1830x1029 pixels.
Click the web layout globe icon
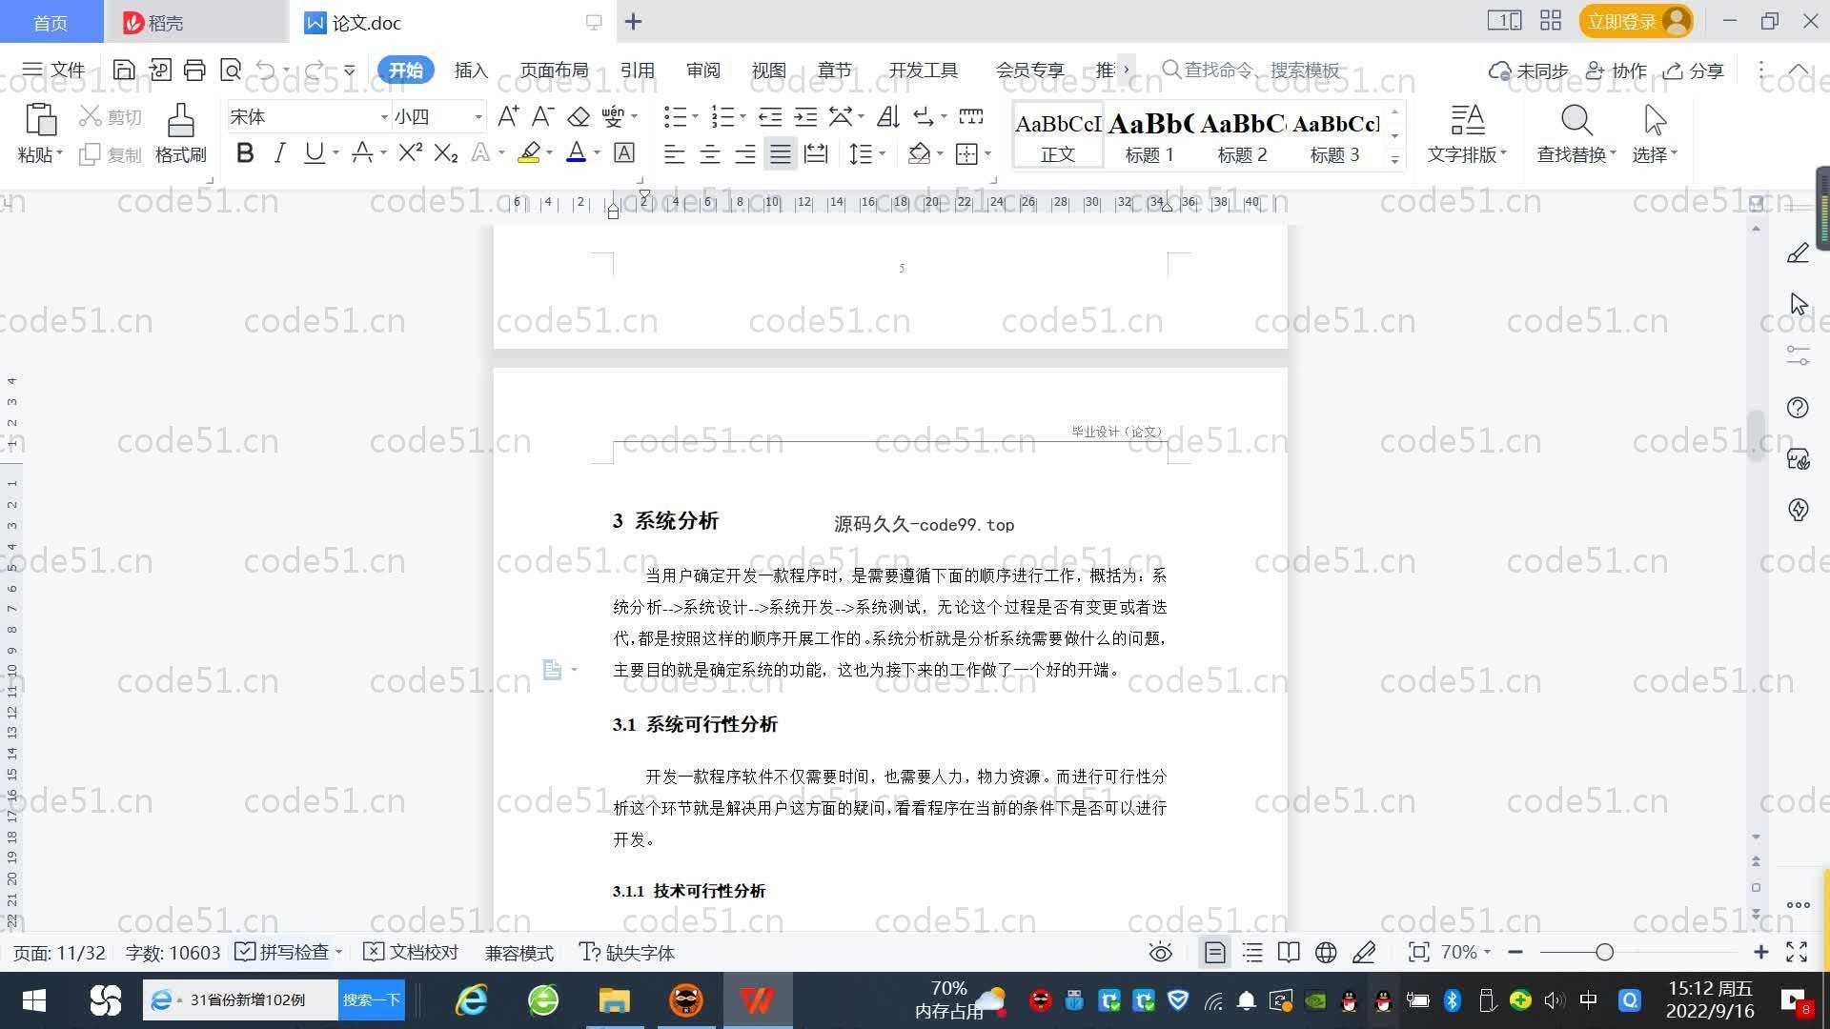click(x=1325, y=952)
